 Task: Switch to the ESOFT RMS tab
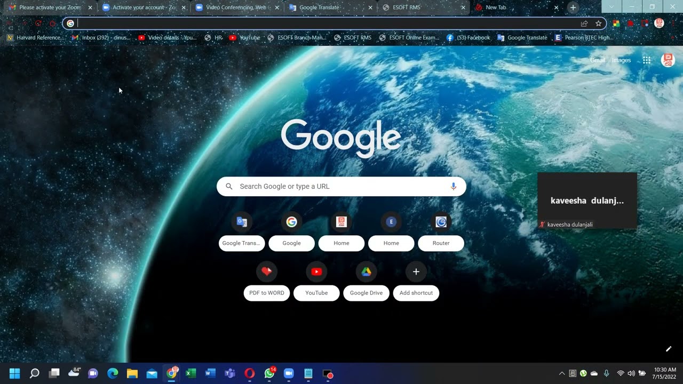[423, 7]
